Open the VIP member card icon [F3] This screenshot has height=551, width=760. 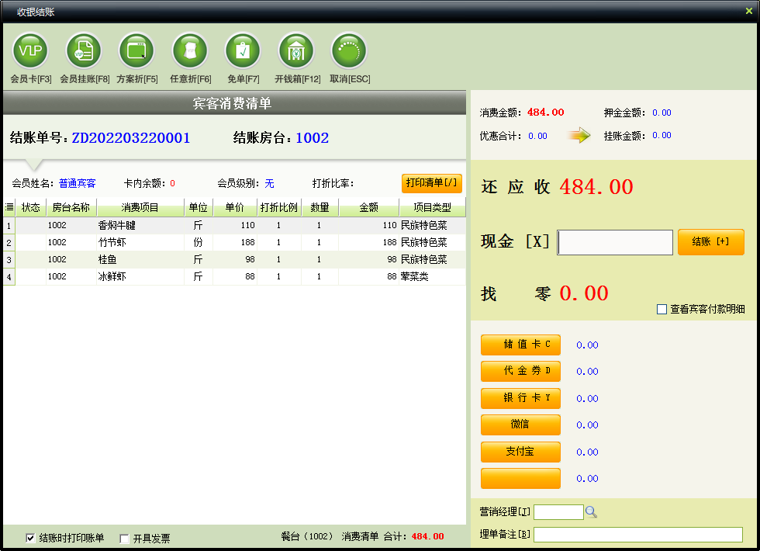[30, 51]
